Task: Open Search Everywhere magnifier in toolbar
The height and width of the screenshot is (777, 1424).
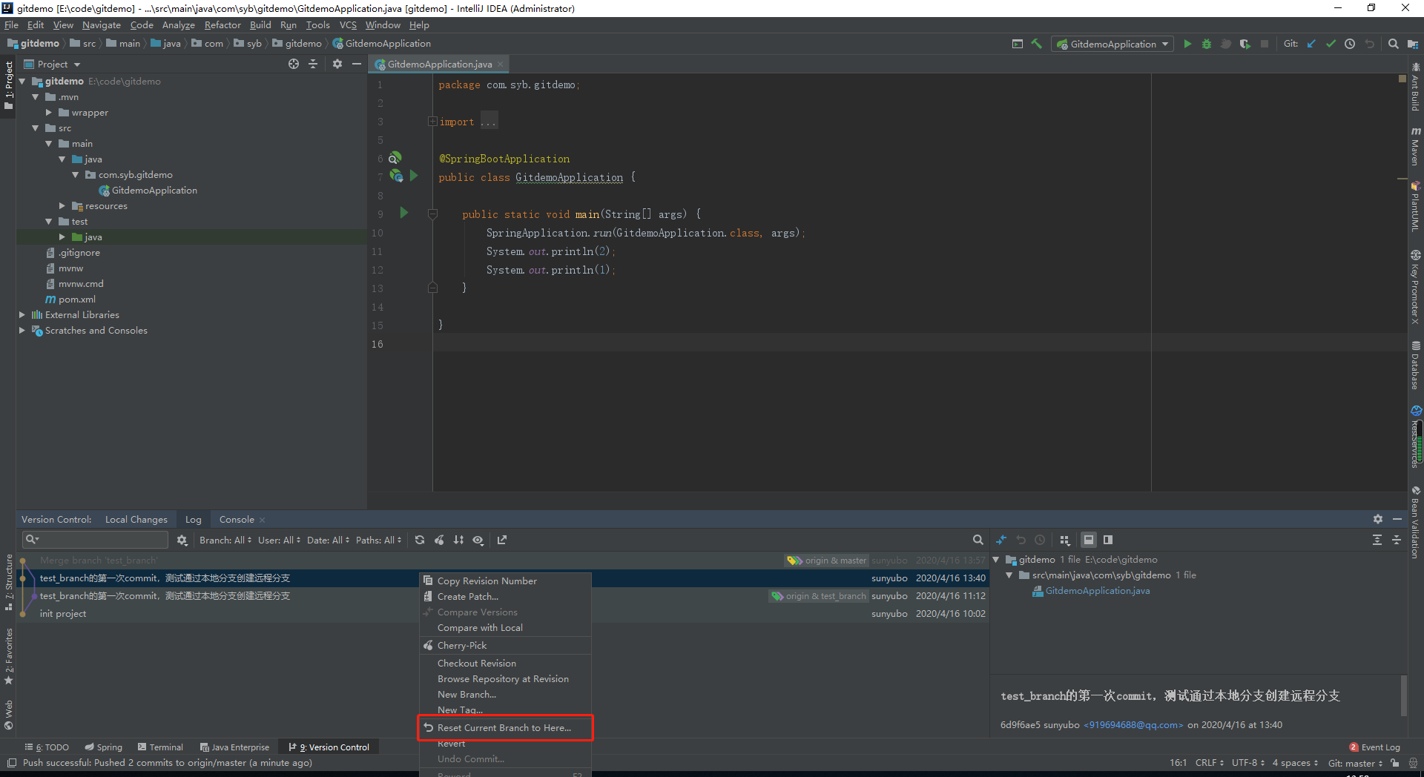Action: coord(1394,44)
